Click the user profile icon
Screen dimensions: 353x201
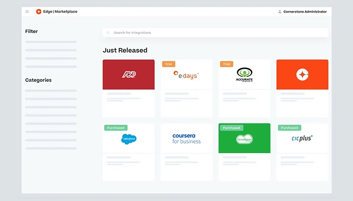click(280, 12)
